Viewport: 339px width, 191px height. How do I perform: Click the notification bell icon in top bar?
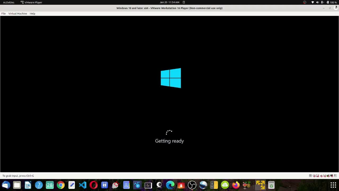coord(184,2)
